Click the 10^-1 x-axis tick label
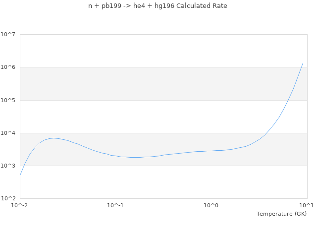Screen dimensions: 317x238 [115, 205]
